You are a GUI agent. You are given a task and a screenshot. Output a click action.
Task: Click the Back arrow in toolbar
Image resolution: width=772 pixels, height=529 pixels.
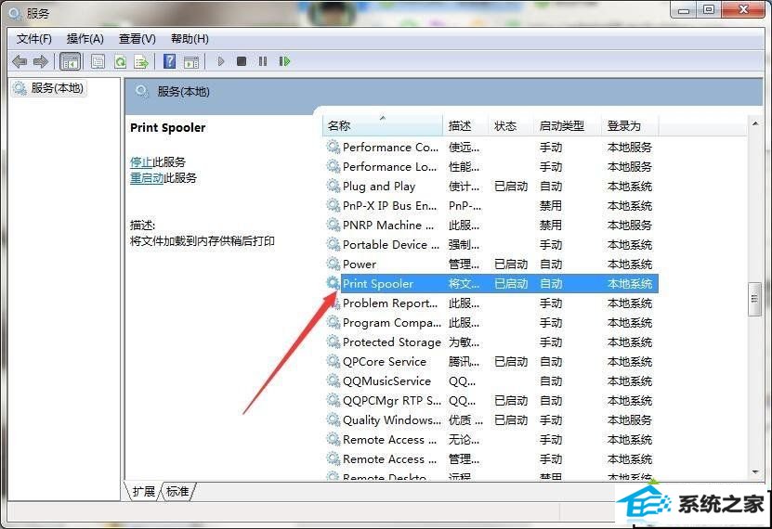(x=19, y=61)
